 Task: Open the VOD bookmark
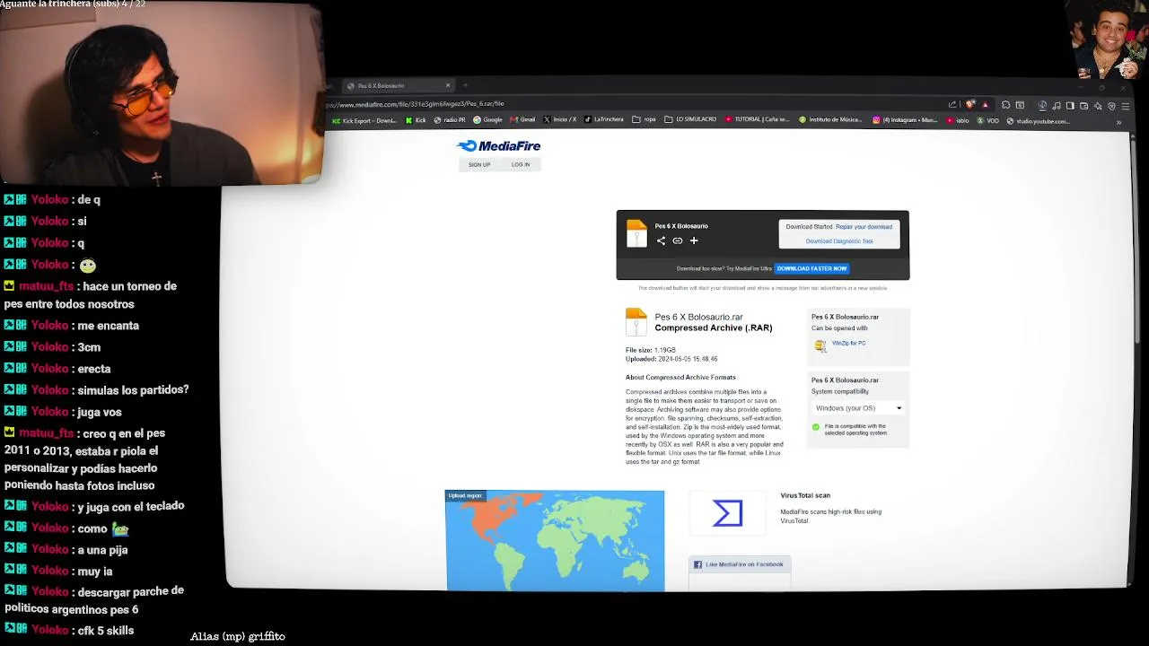pyautogui.click(x=987, y=120)
